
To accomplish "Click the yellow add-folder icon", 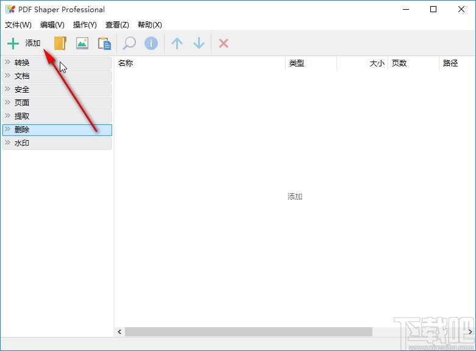I will pyautogui.click(x=60, y=43).
